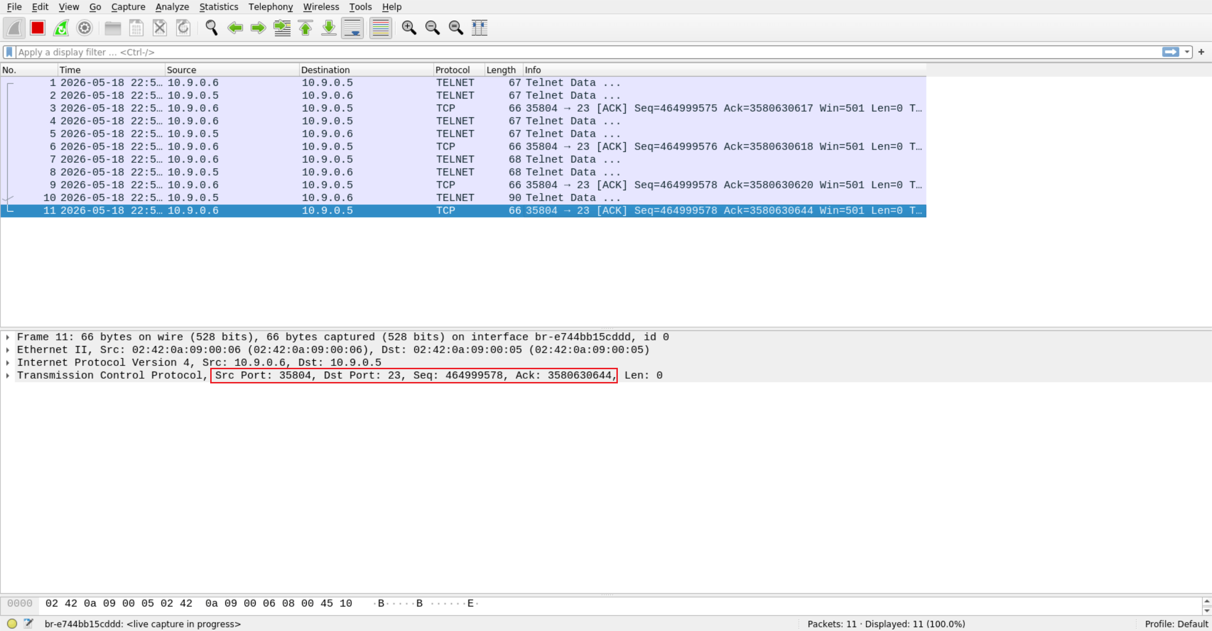Screen dimensions: 1212x631
Task: Select packet 11 highlighted TCP row
Action: (463, 211)
